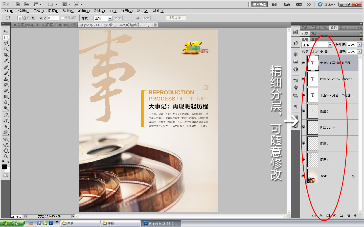364x227 pixels.
Task: Select the Eyedropper tool
Action: click(6, 61)
